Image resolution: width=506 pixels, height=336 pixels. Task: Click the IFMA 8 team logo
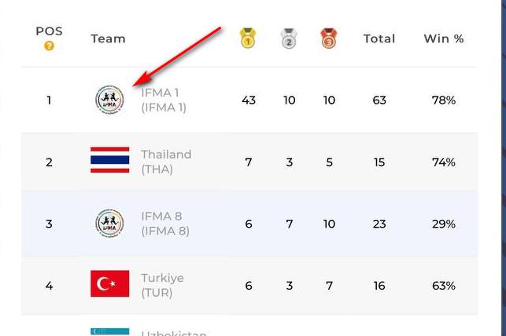pyautogui.click(x=109, y=224)
